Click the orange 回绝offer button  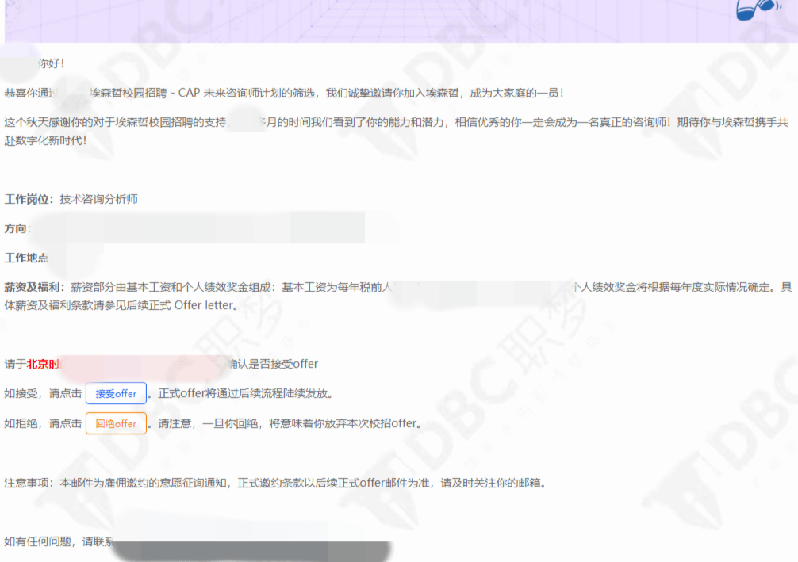(116, 423)
